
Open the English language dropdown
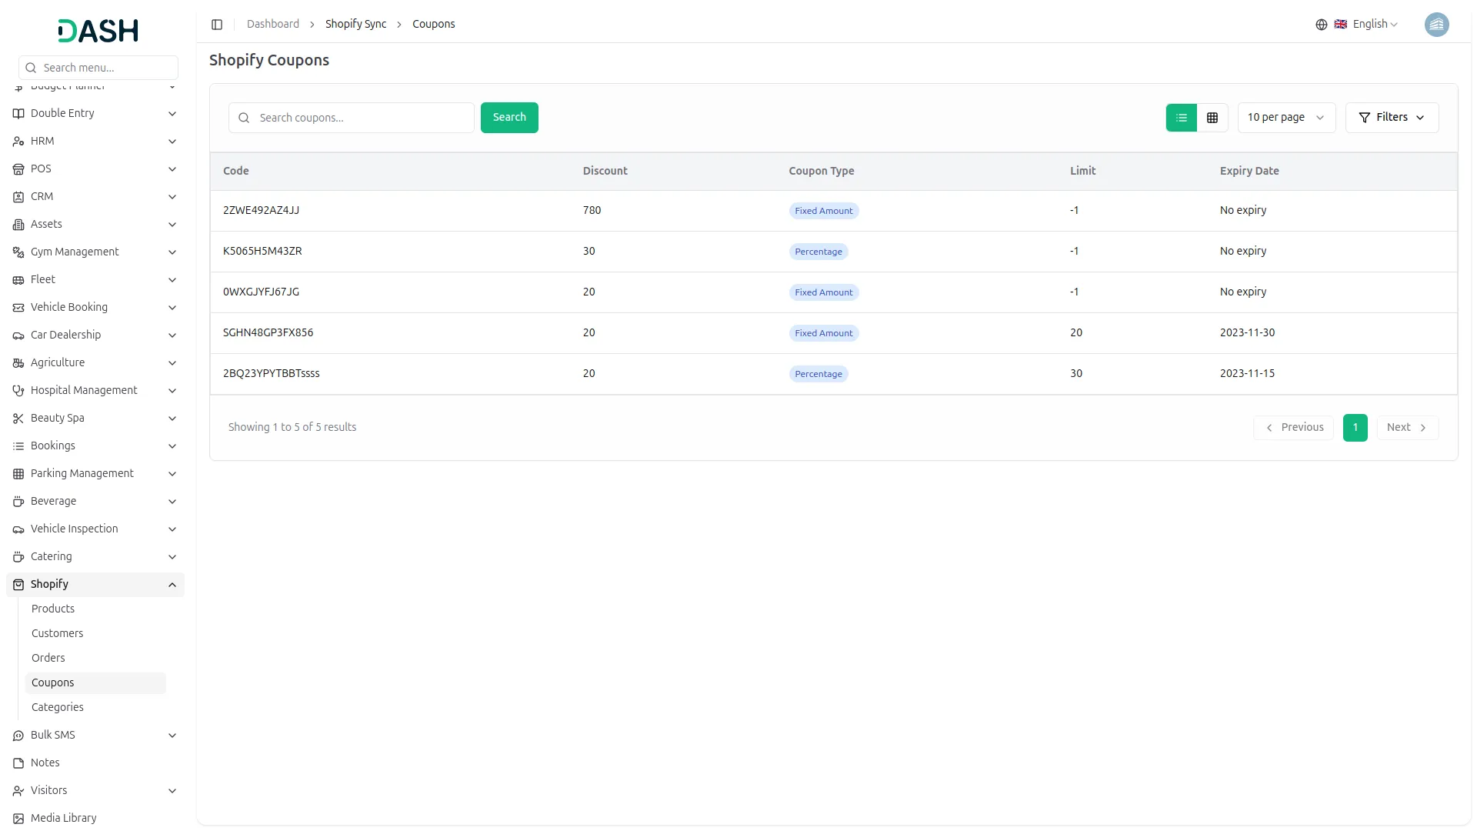(1372, 24)
